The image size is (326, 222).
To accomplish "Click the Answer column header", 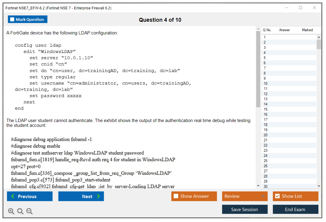I will coord(284,30).
